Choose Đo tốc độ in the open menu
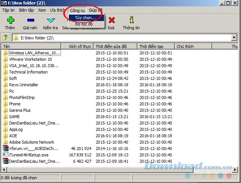241x183 pixels. pyautogui.click(x=85, y=24)
